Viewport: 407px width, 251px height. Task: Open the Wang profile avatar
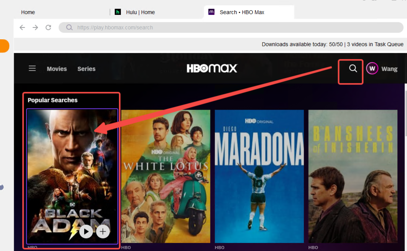372,69
